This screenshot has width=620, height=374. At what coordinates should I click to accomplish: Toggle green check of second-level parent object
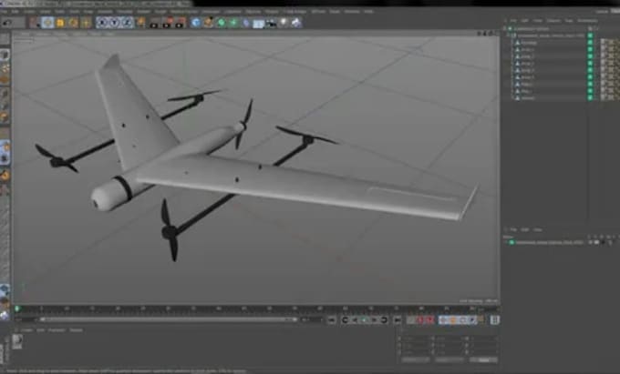pyautogui.click(x=590, y=35)
